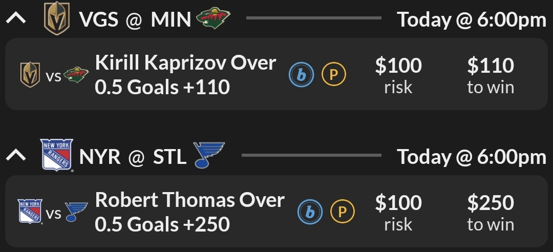
Task: Click the blue 'b' sportsbook icon for Kaprizov
Action: [302, 75]
